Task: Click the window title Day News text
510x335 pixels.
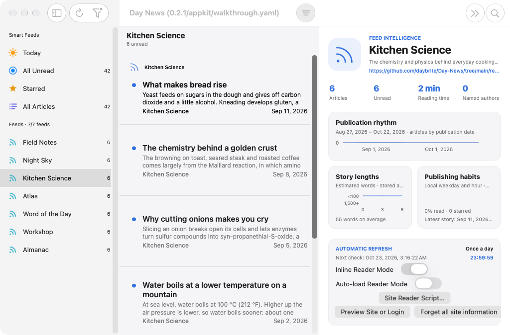Action: pos(204,13)
